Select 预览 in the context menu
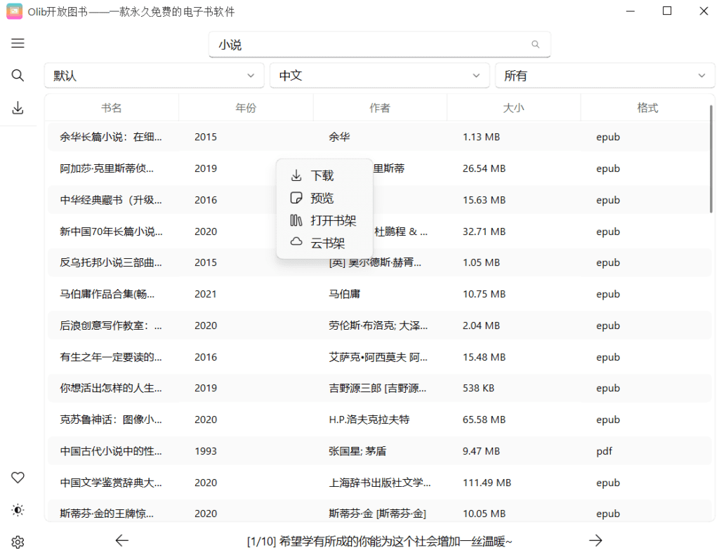This screenshot has width=719, height=557. point(322,197)
